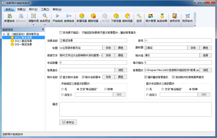Select the 新年联欢会 activity root node
This screenshot has height=138, width=217.
click(x=25, y=34)
